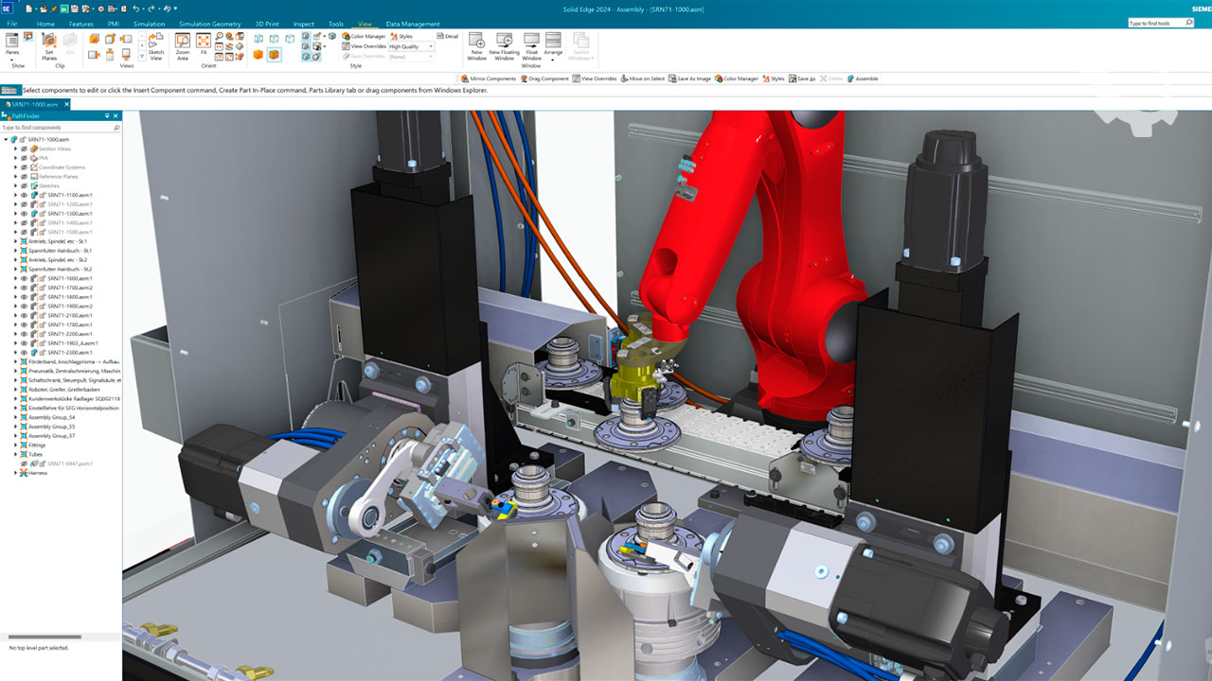
Task: Select the Fit view command
Action: click(203, 45)
